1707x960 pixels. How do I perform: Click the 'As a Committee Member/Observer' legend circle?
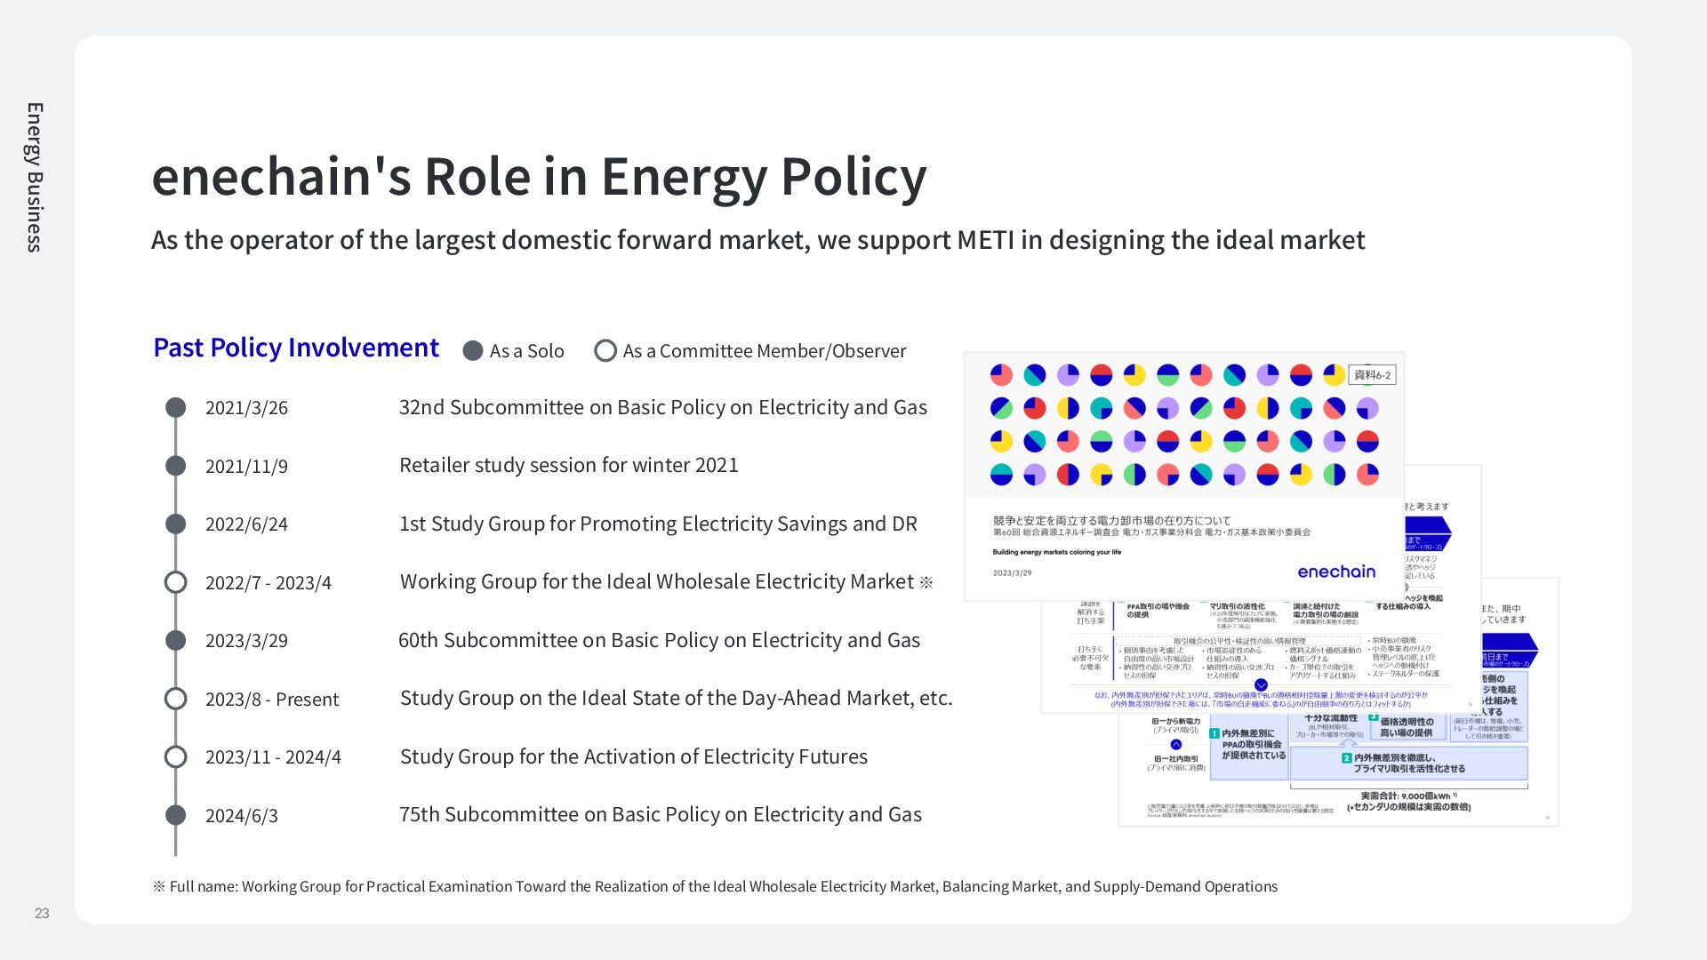coord(605,351)
